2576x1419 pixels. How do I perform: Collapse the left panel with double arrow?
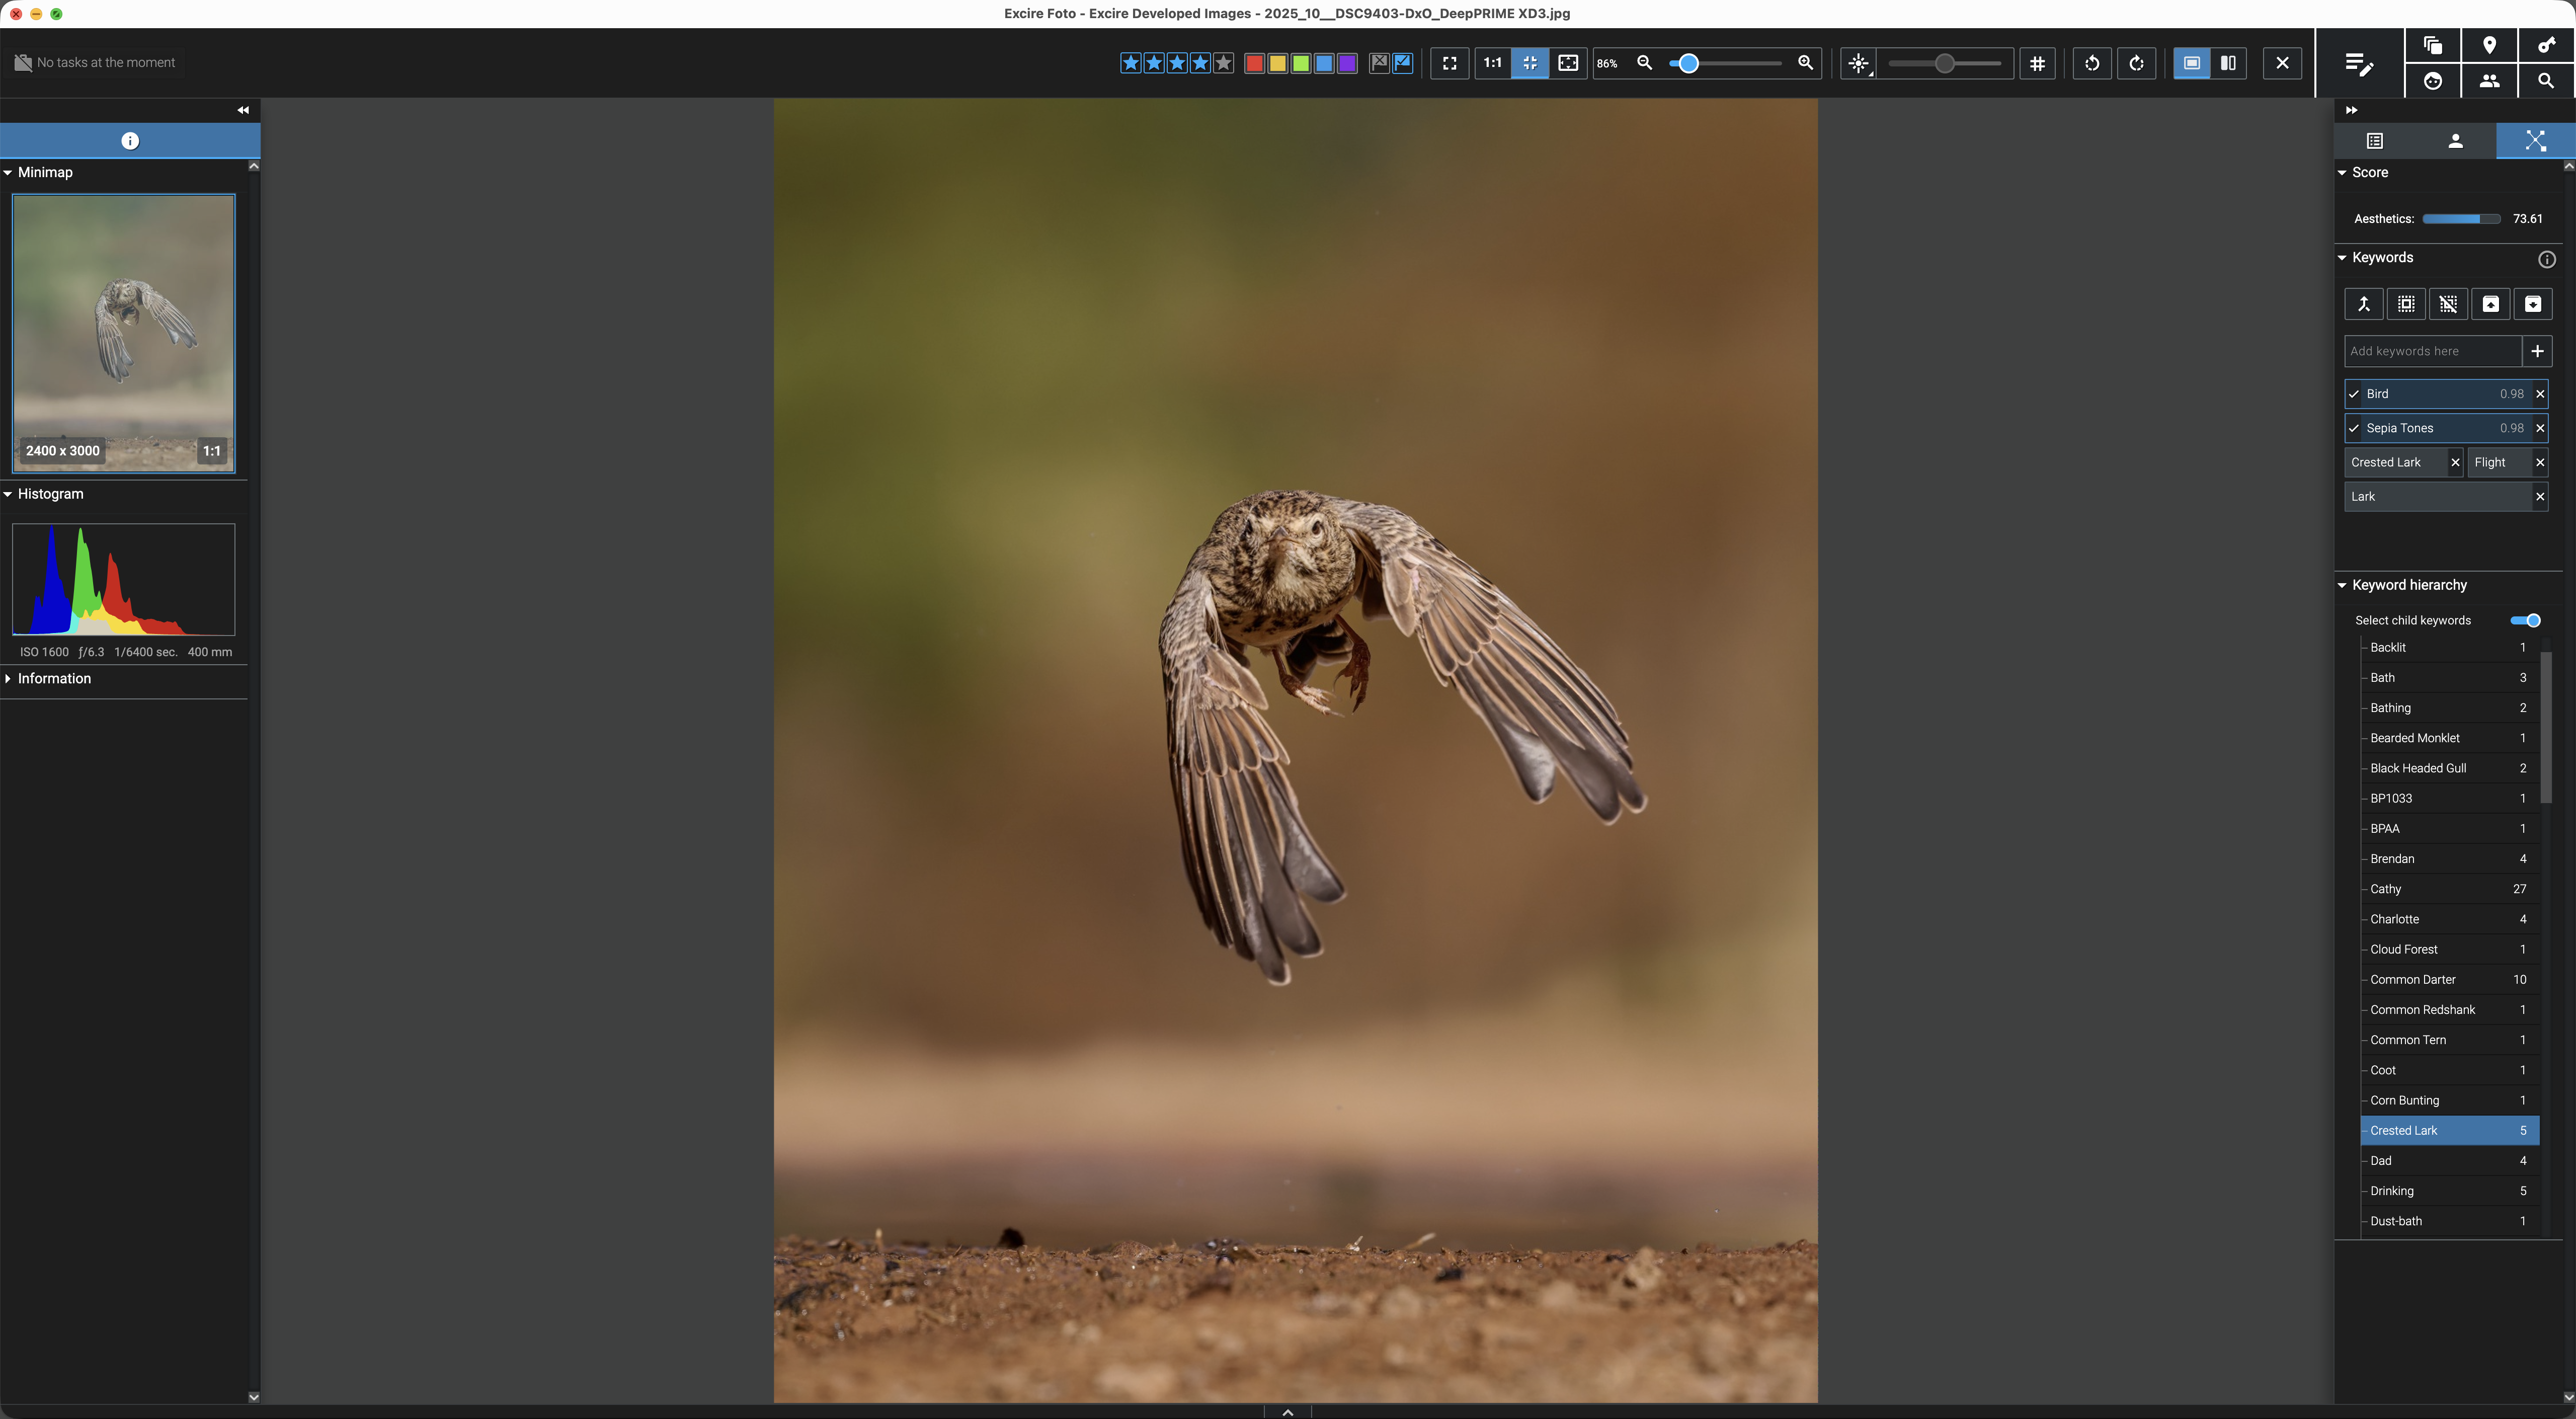[243, 110]
